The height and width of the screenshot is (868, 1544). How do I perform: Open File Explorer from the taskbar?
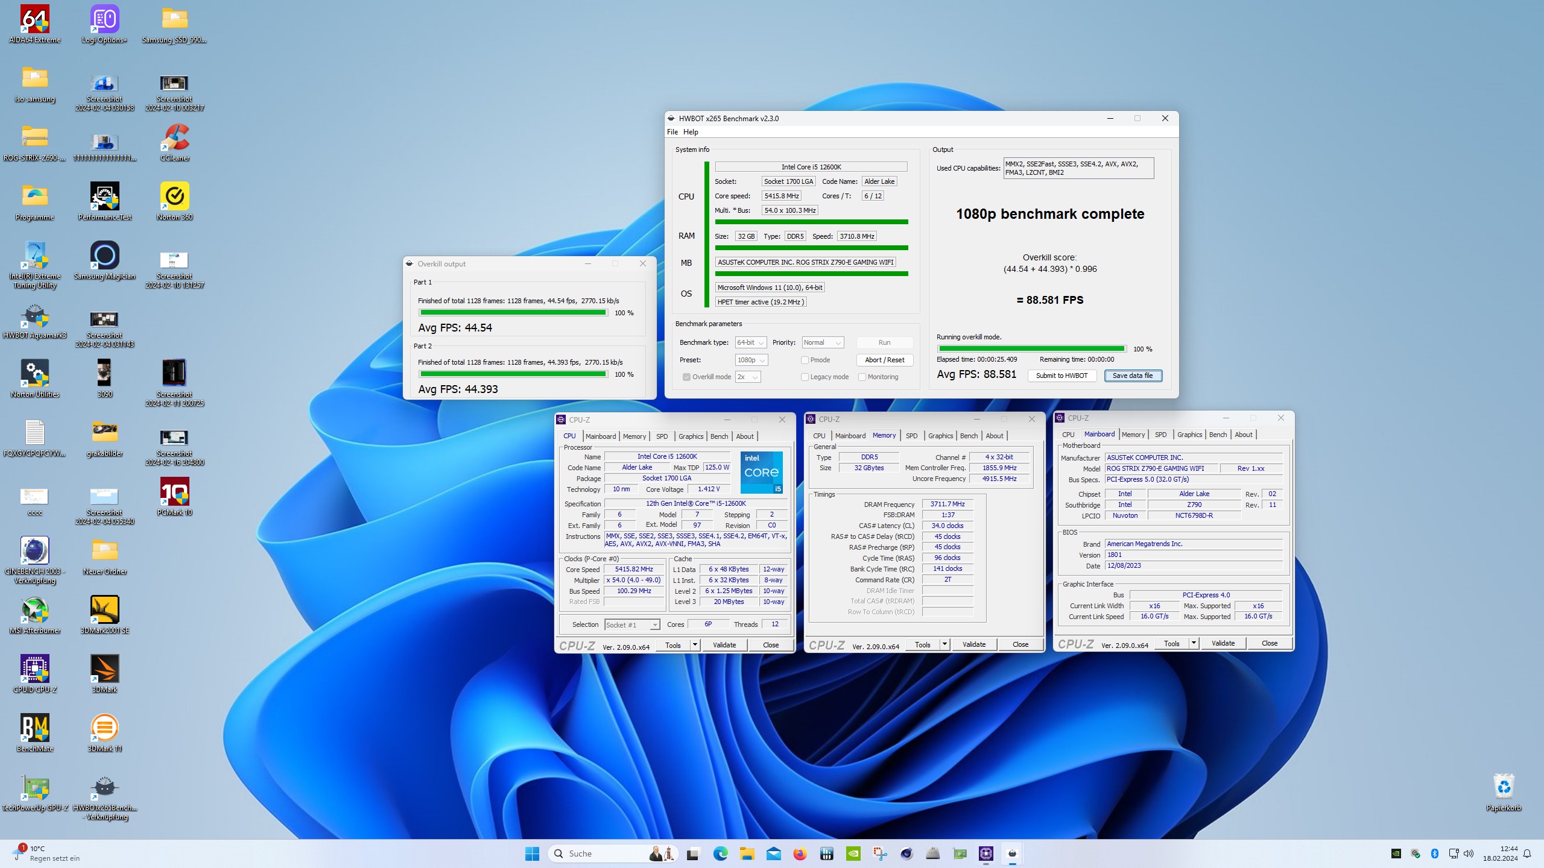[747, 854]
